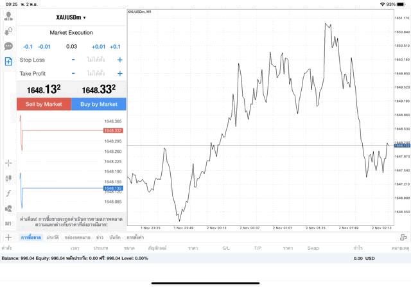Switch to the ประวัติ tab
This screenshot has height=287, width=411.
[x=53, y=238]
